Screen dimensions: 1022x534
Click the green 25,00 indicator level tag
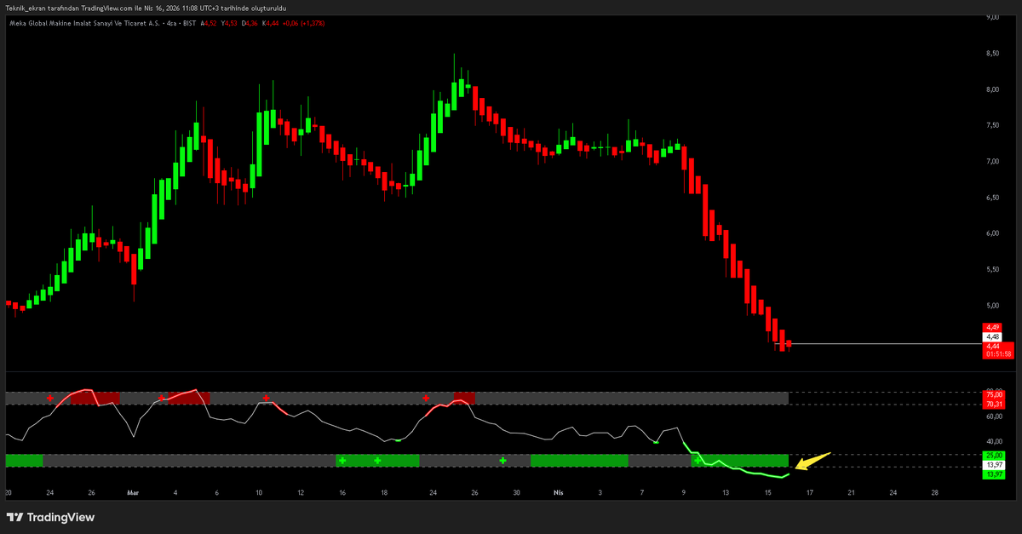pyautogui.click(x=993, y=456)
